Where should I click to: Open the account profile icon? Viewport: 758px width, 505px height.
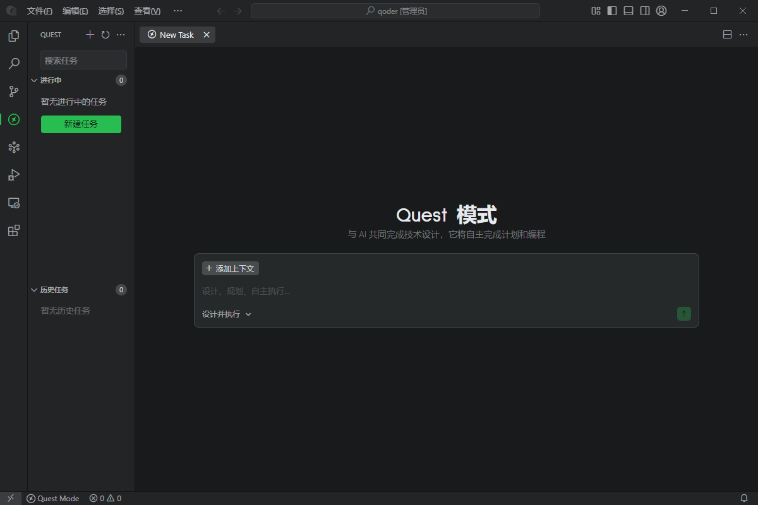click(661, 11)
